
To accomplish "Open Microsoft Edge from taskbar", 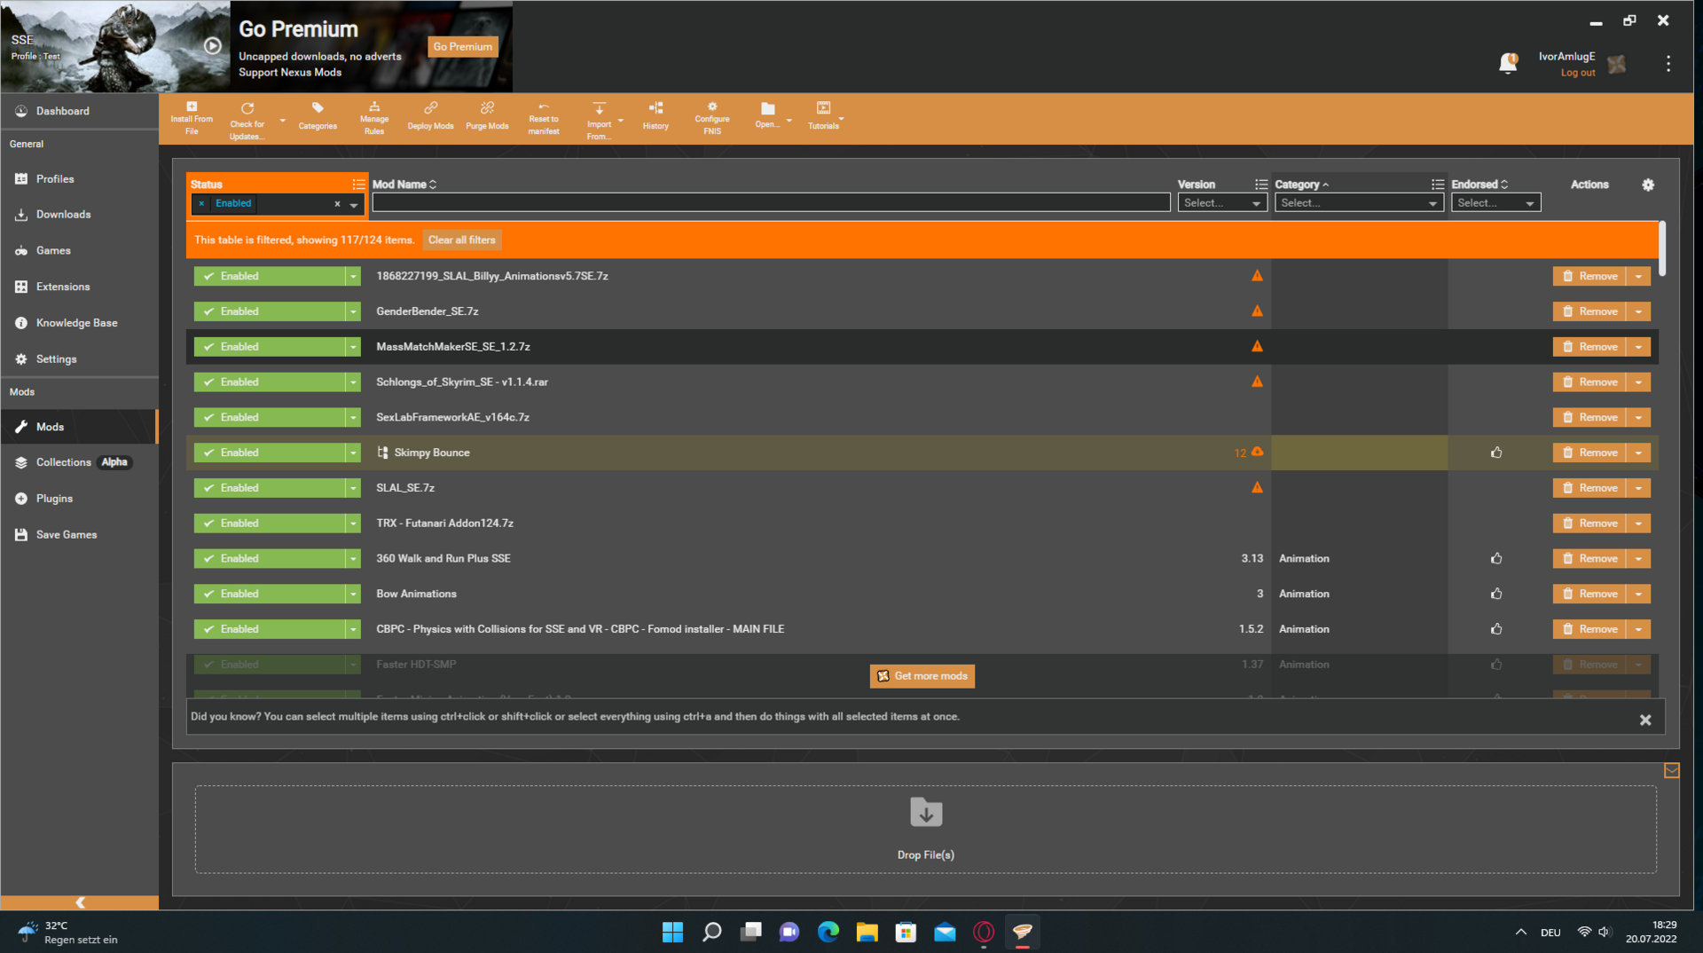I will click(828, 932).
